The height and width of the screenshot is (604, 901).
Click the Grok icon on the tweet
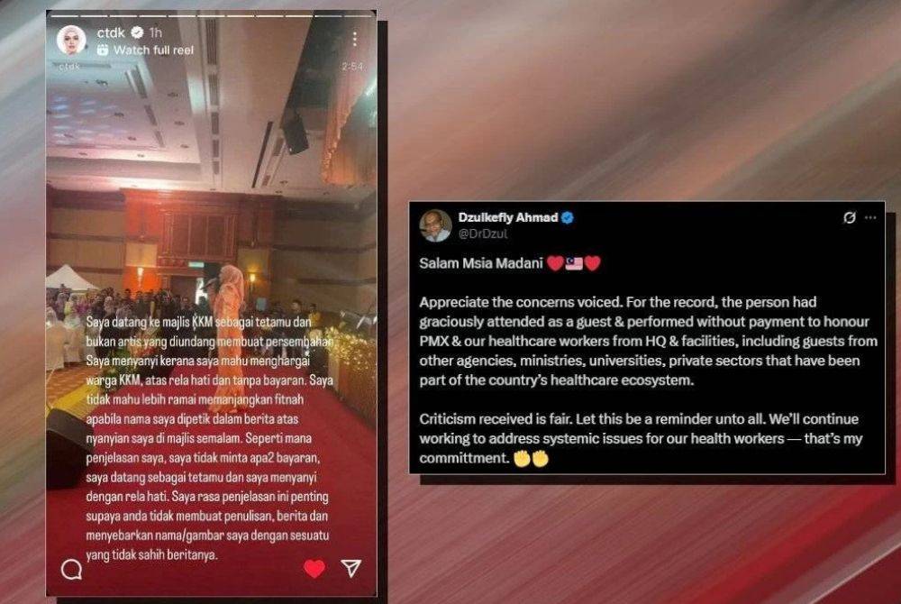pyautogui.click(x=850, y=218)
